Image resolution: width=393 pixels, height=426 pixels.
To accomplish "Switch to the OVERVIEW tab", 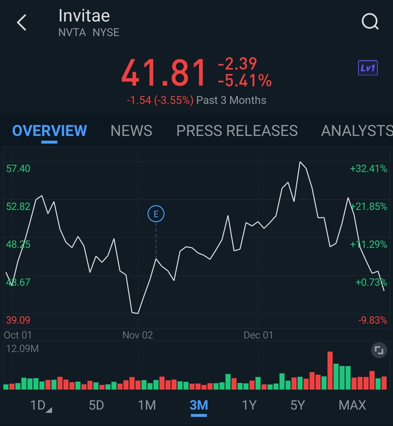I will coord(49,131).
